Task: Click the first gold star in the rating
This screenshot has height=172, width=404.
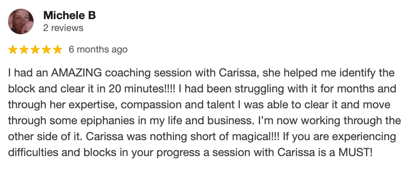Action: click(x=13, y=50)
